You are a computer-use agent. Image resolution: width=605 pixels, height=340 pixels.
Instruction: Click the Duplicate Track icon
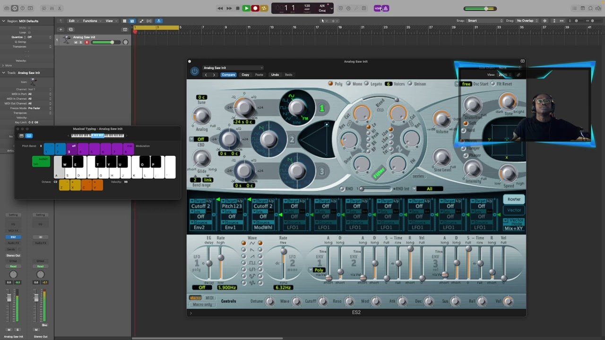(71, 29)
